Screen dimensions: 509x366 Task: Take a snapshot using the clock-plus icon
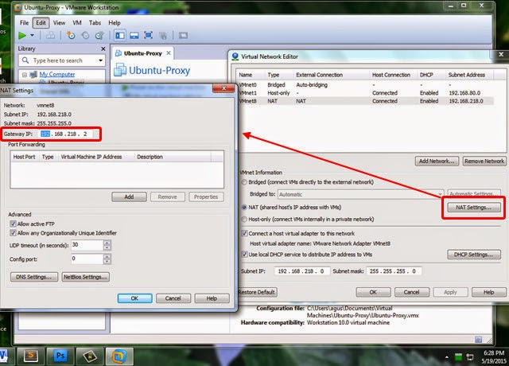pos(71,35)
